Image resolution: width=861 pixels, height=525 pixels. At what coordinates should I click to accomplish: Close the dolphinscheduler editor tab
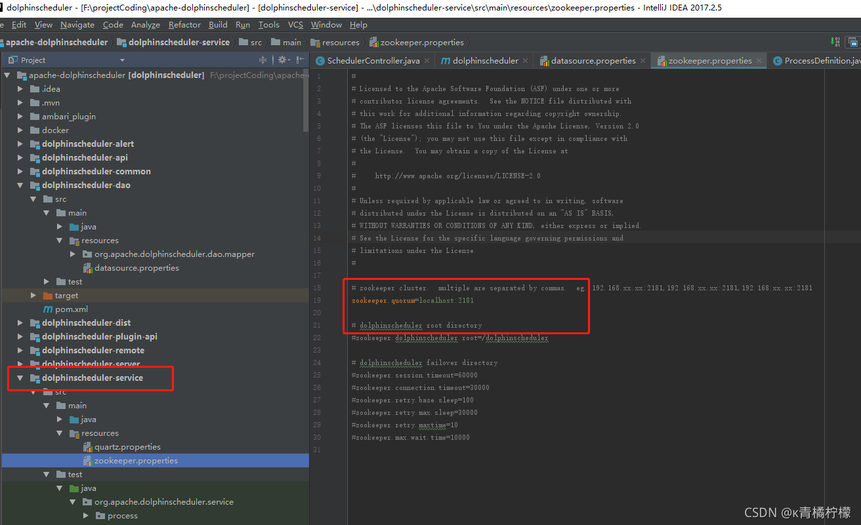(x=525, y=61)
